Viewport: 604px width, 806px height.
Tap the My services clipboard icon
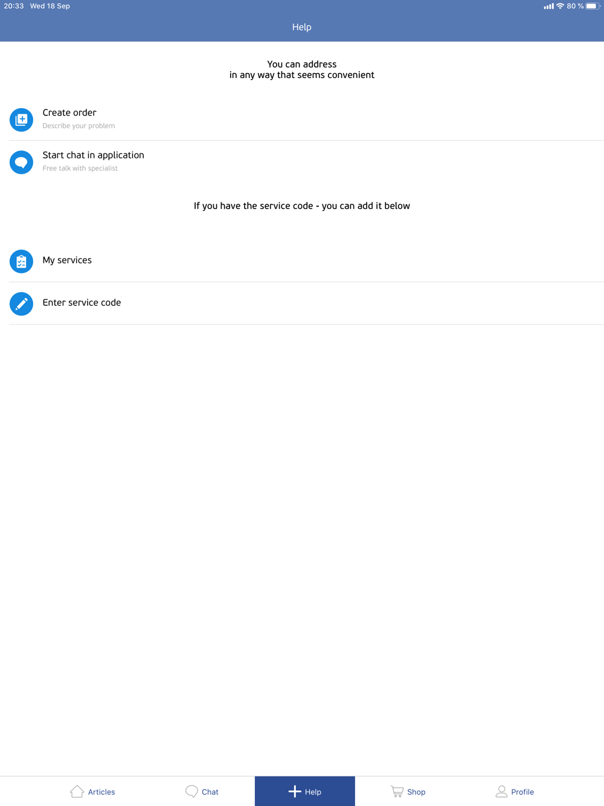[21, 261]
